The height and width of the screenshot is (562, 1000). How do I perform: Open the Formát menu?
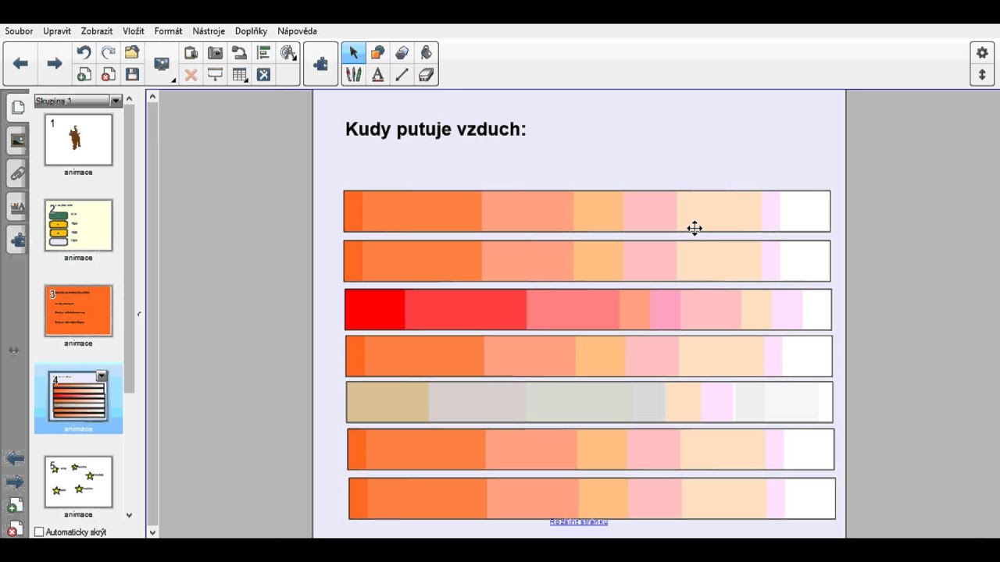tap(168, 31)
